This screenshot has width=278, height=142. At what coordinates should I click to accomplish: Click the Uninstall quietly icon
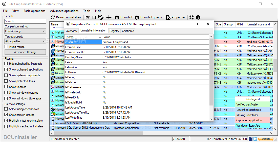137,17
